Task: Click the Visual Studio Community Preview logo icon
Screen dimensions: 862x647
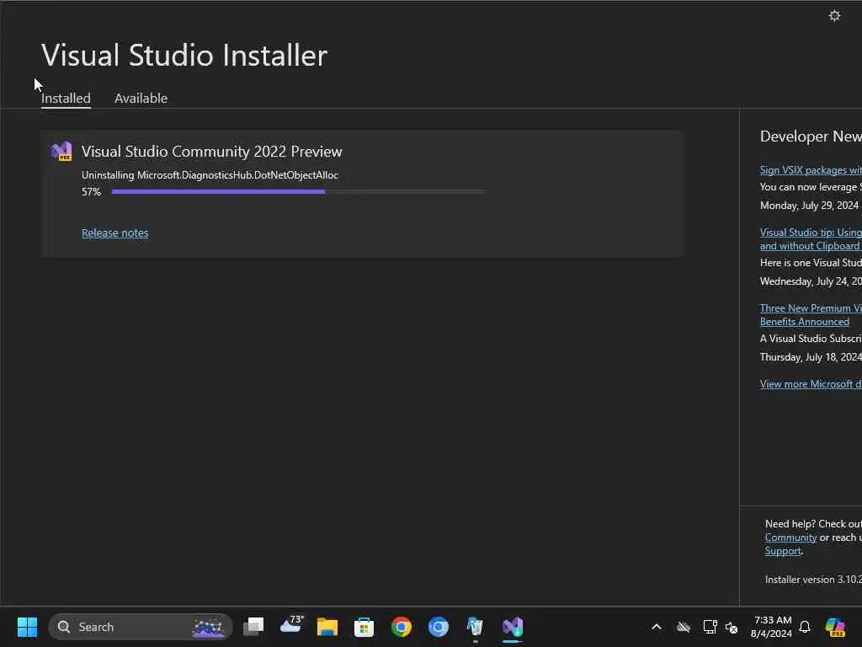Action: (61, 152)
